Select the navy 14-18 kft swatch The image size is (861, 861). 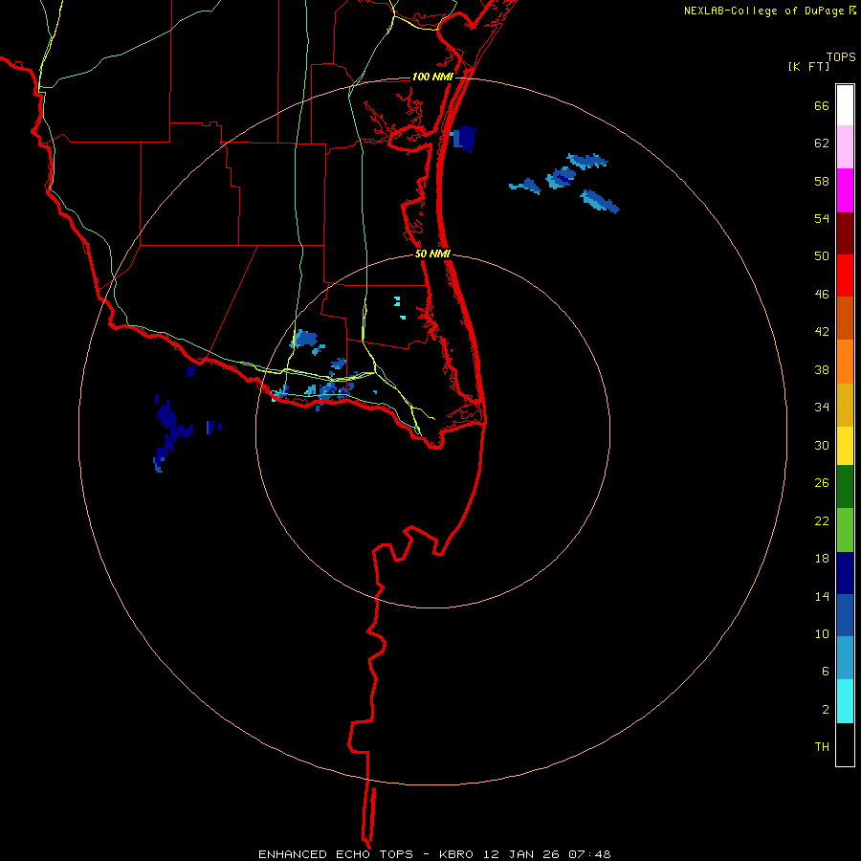845,573
